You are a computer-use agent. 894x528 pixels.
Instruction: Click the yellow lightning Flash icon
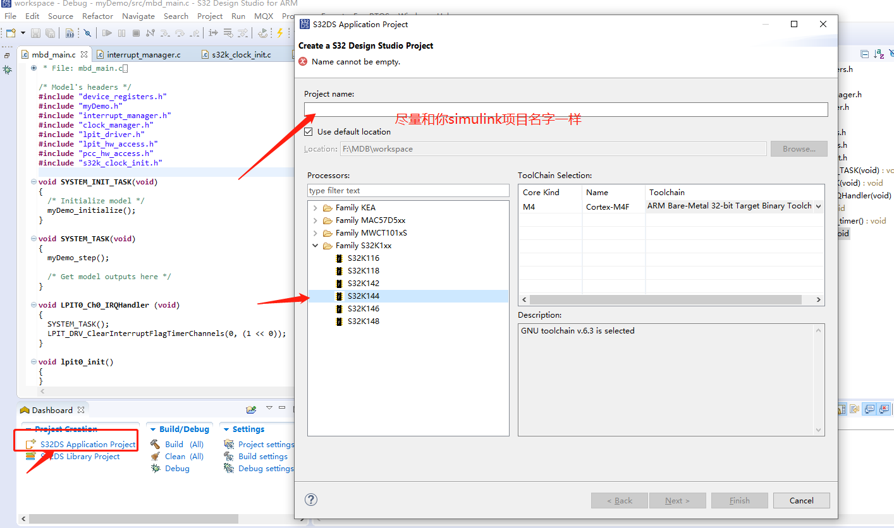(x=280, y=33)
